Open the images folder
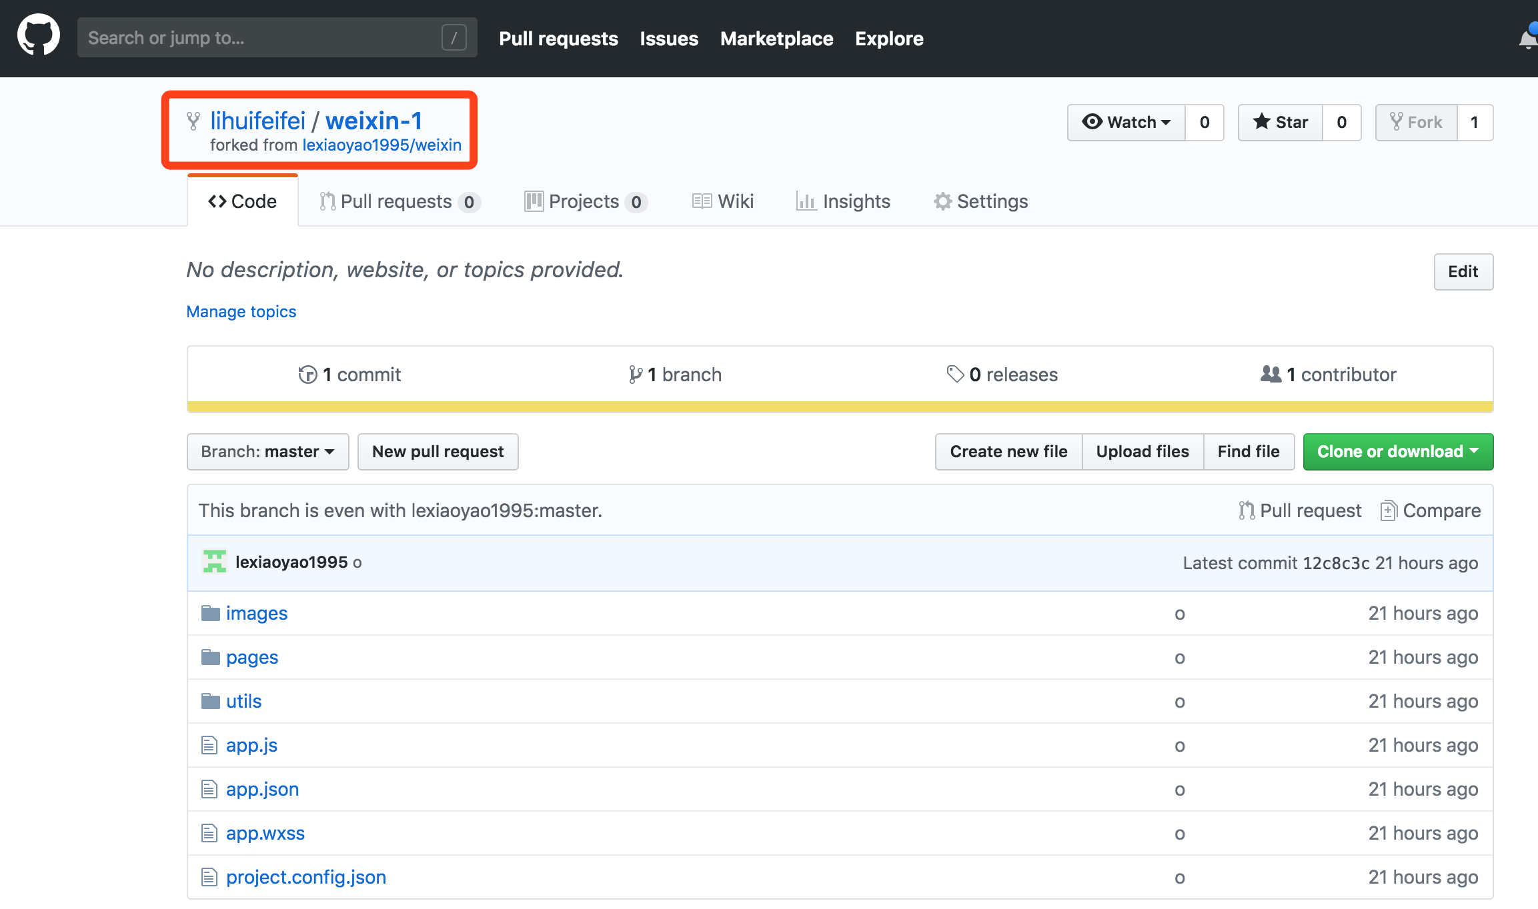The width and height of the screenshot is (1538, 909). tap(257, 613)
